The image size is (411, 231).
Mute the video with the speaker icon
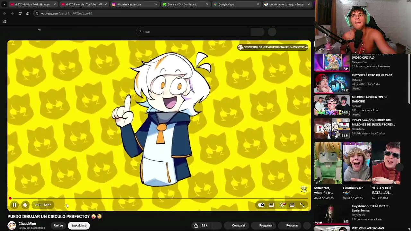pyautogui.click(x=25, y=205)
